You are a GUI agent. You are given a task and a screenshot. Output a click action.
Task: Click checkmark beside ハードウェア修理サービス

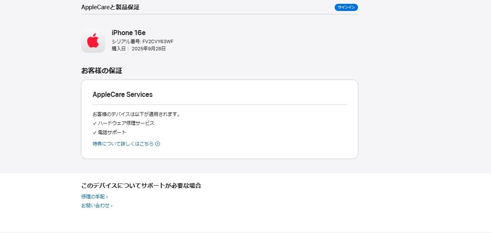point(94,123)
